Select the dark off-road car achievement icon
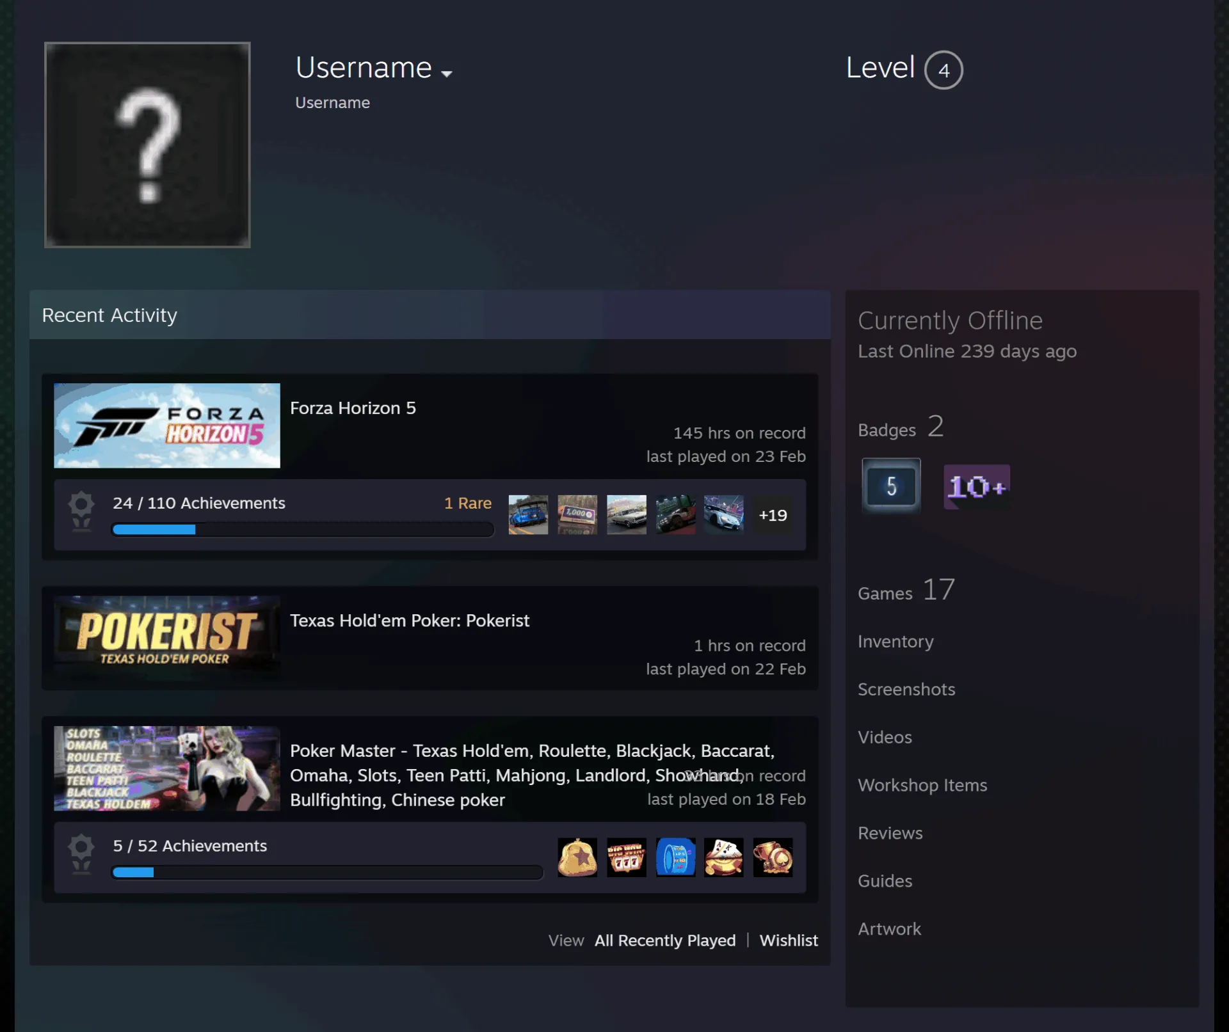 coord(676,514)
